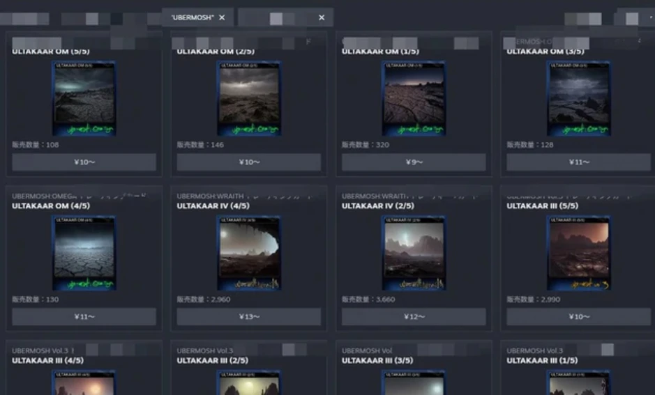
Task: Select the ULTAKAAR OM (3/5) title
Action: click(545, 52)
